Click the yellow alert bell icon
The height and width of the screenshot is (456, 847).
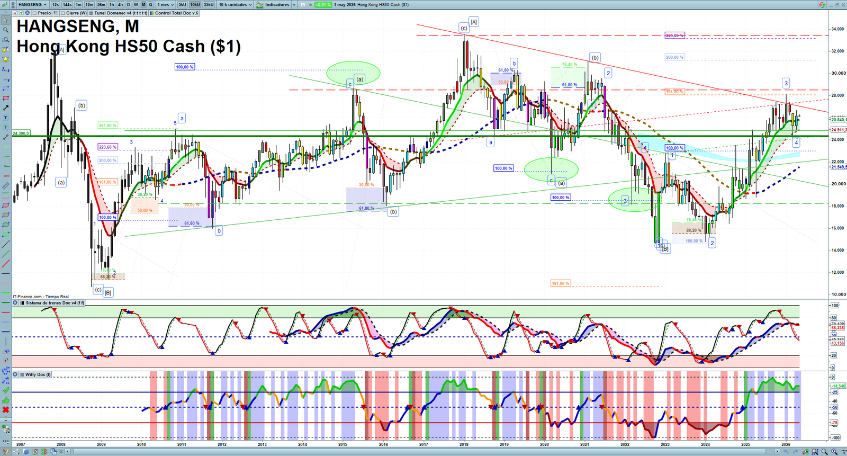pos(6,59)
